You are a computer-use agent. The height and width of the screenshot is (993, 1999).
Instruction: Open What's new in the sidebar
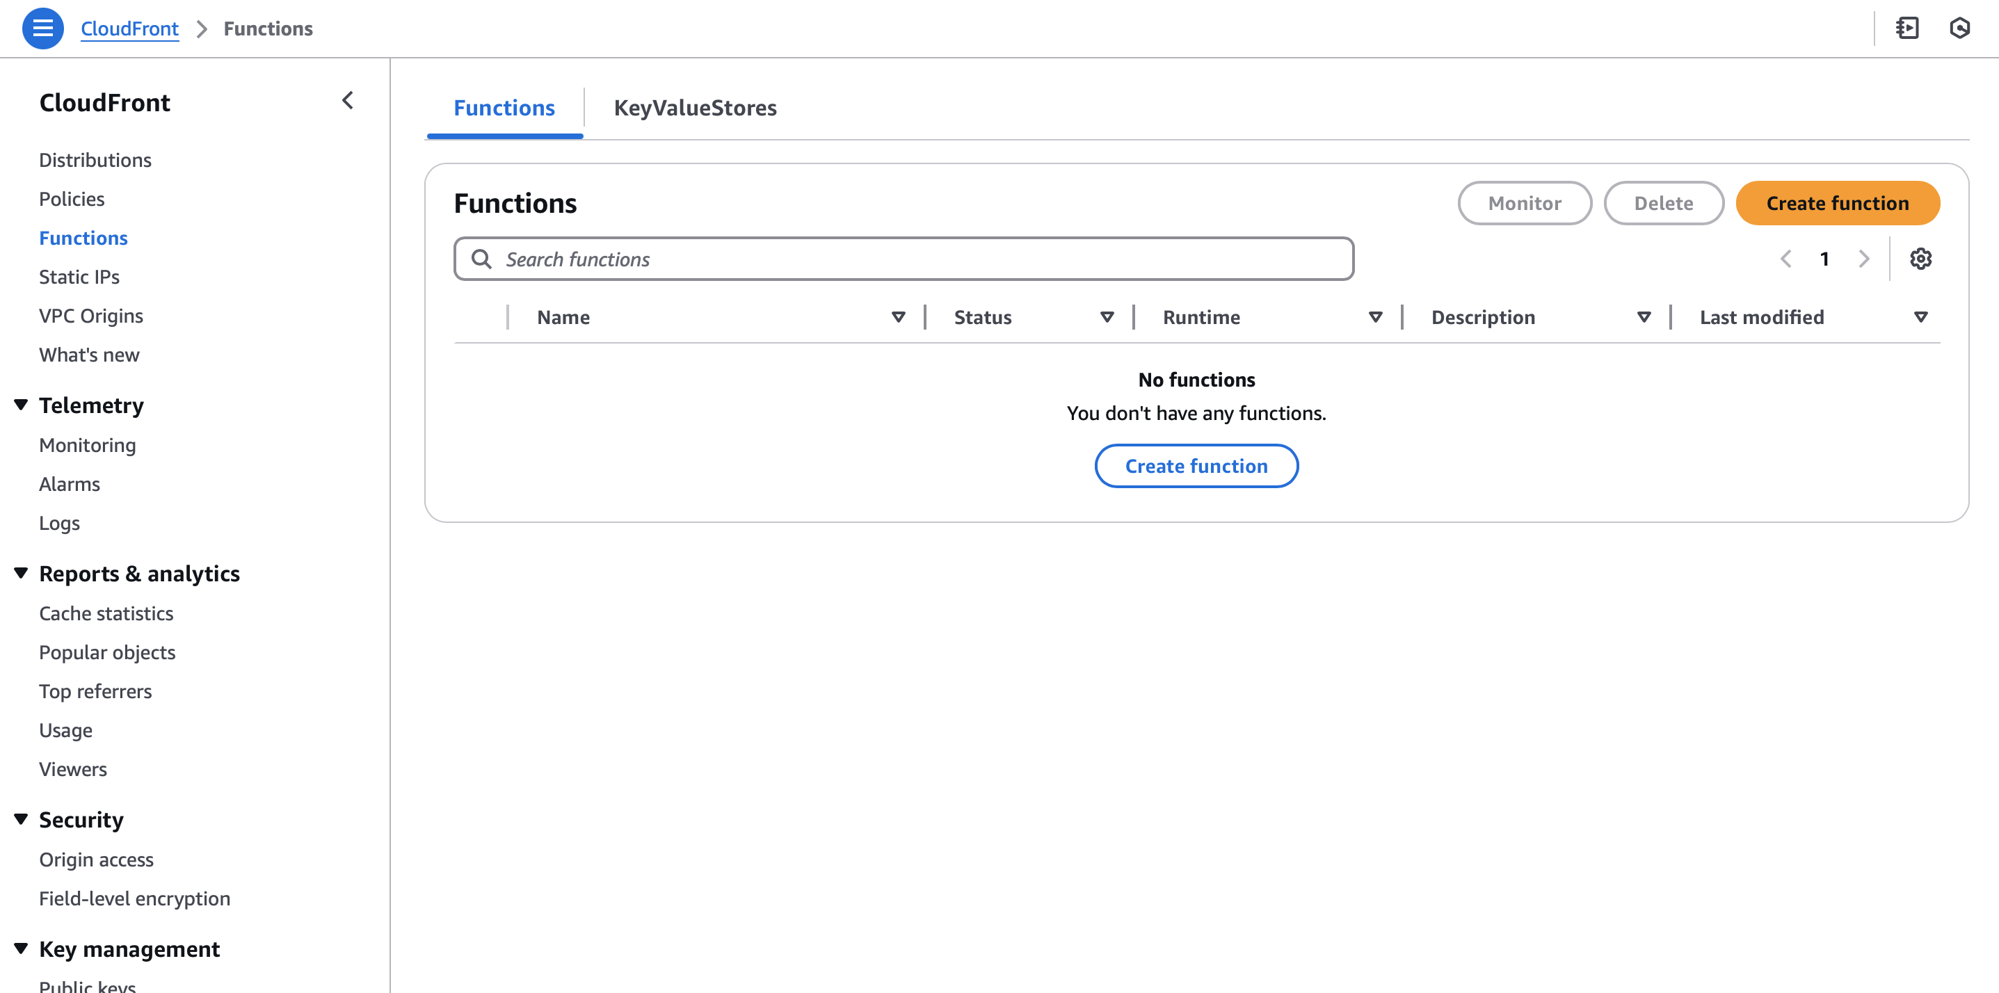point(89,355)
